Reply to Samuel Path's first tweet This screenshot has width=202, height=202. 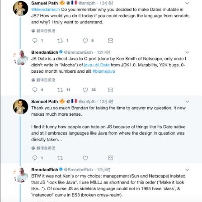click(x=35, y=41)
